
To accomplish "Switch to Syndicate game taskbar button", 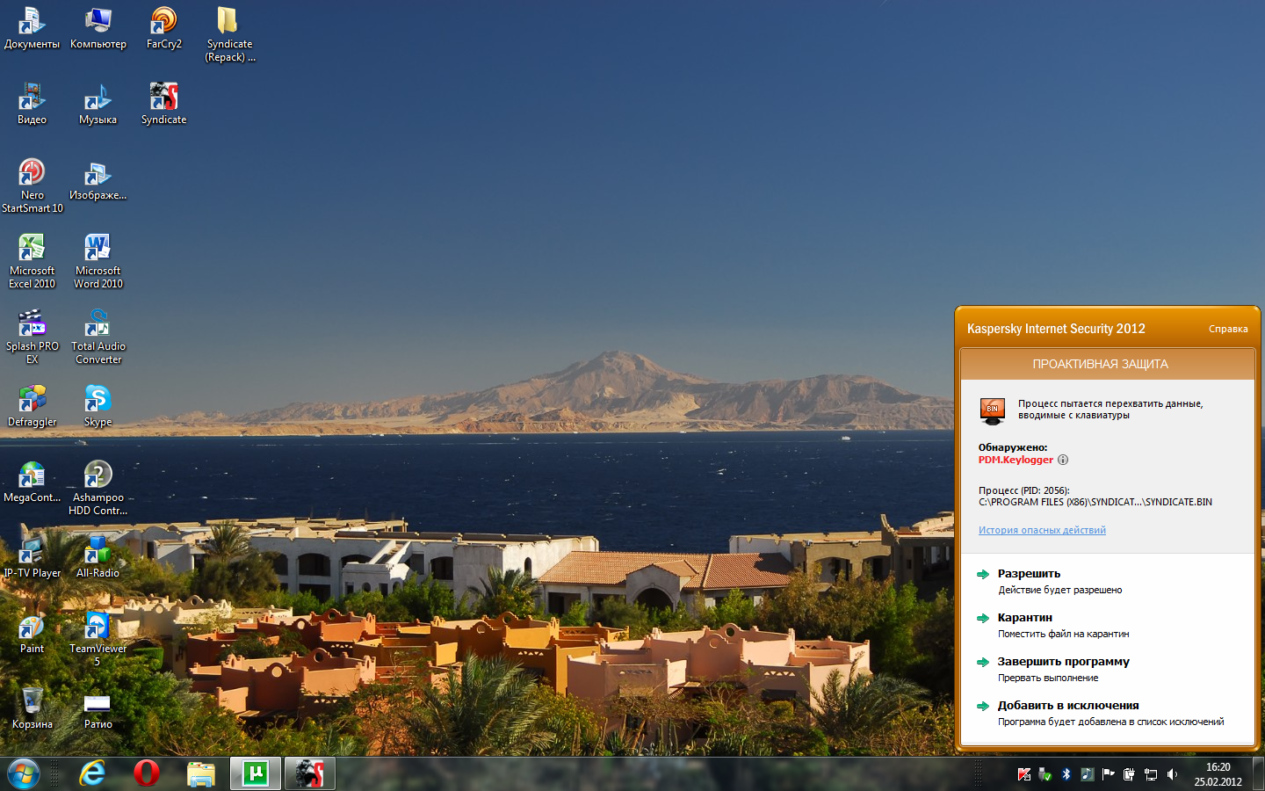I will [x=310, y=773].
